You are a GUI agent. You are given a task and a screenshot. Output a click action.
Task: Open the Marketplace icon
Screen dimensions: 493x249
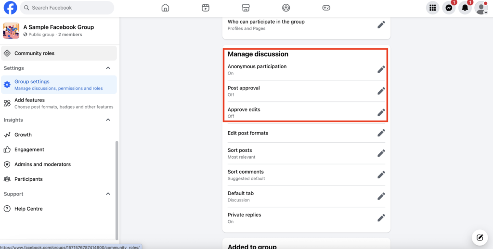coord(246,8)
